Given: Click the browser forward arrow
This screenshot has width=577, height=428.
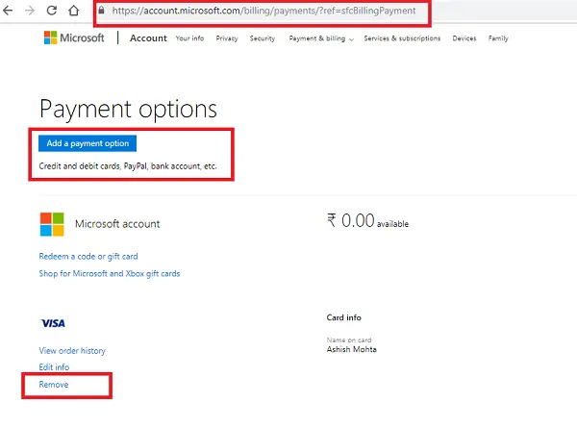Looking at the screenshot, I should point(28,11).
